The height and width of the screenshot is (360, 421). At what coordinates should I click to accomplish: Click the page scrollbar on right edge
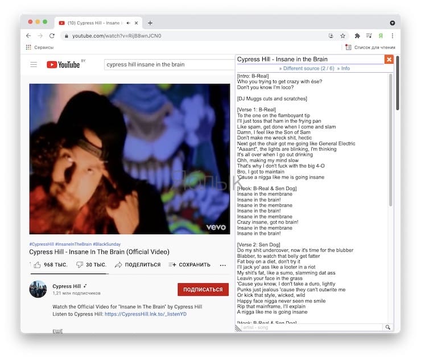click(398, 82)
